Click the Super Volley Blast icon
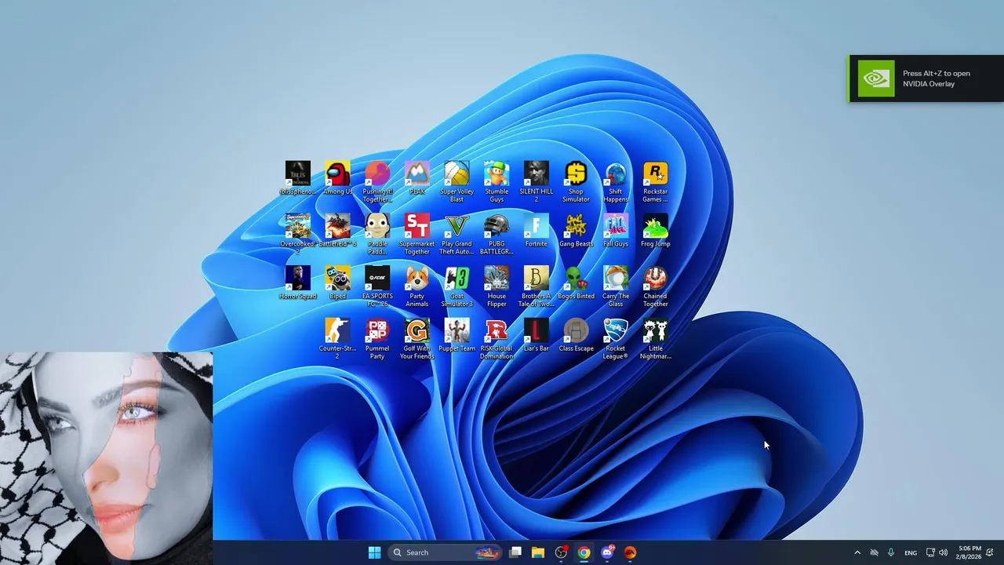 click(457, 182)
